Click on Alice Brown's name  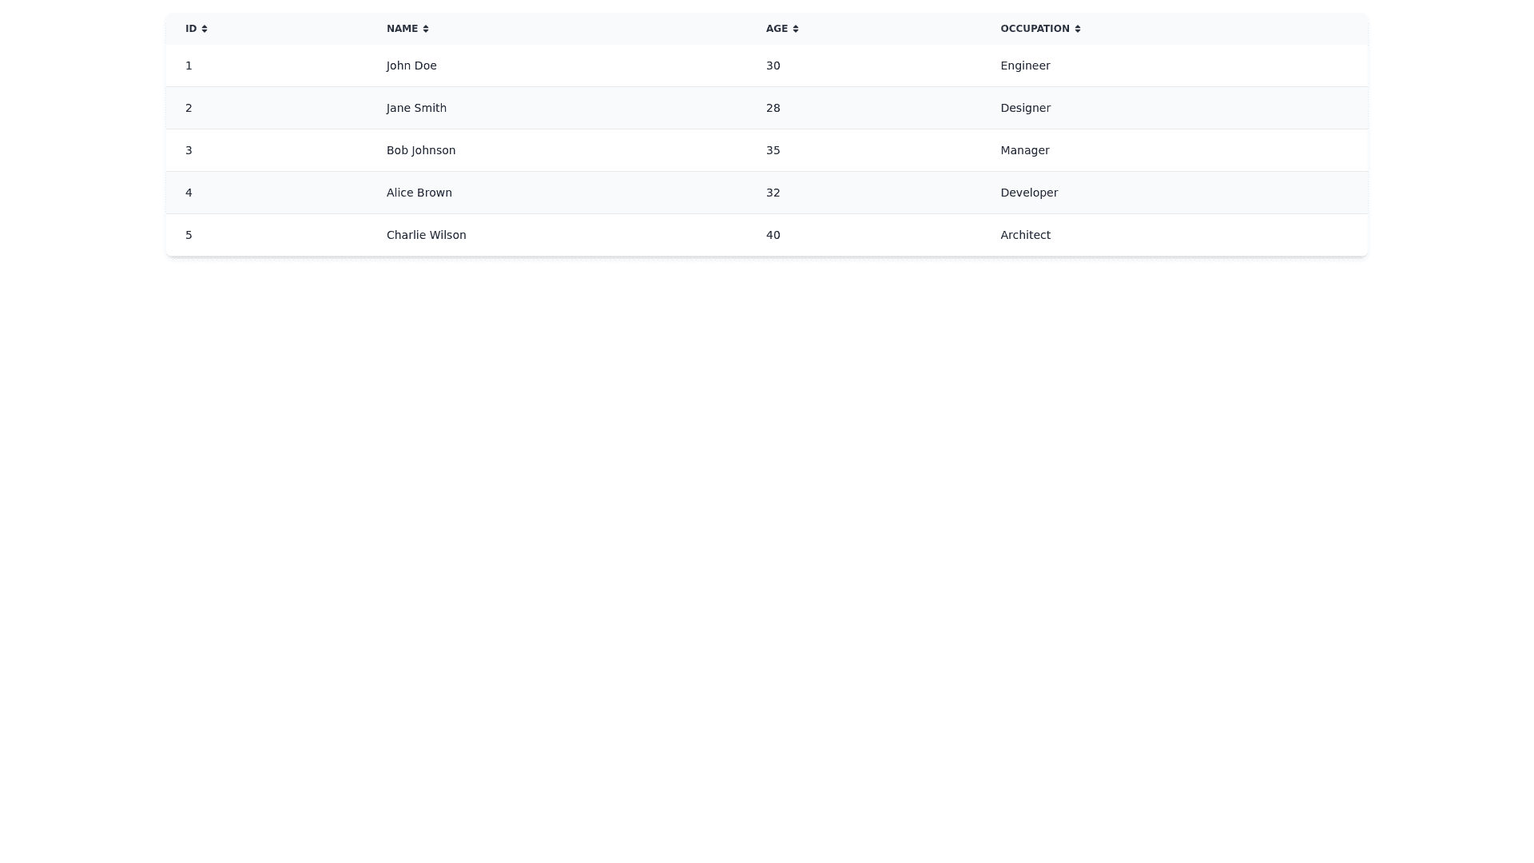[x=419, y=193]
